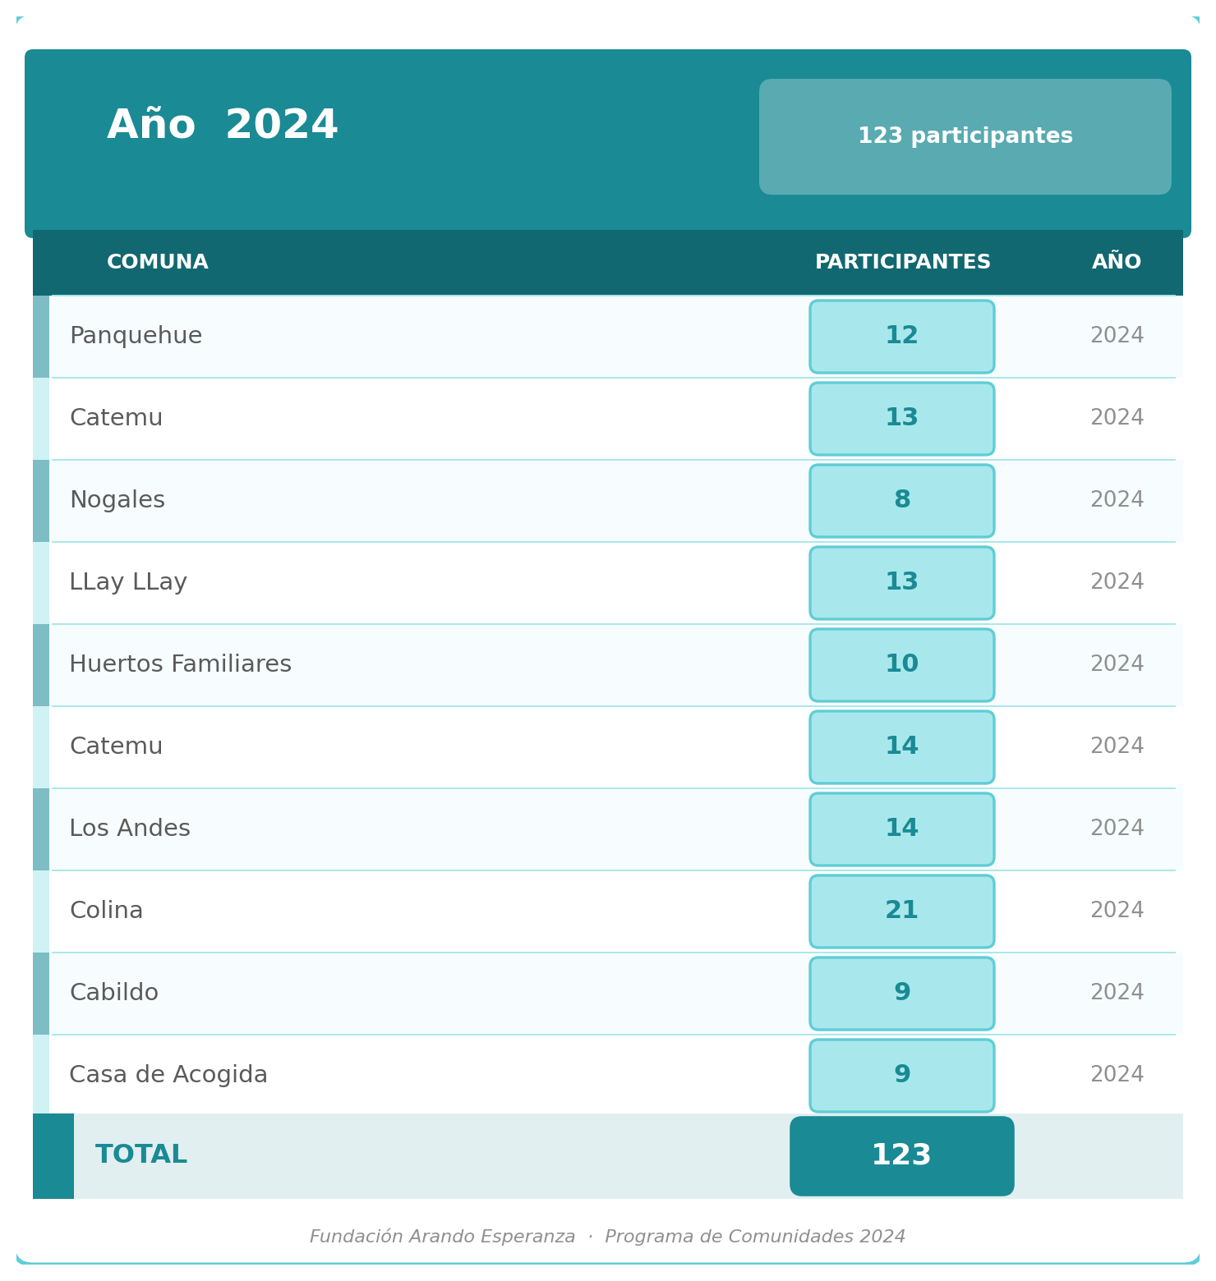Click the Nogales 8 participants badge
The image size is (1216, 1281).
[x=902, y=501]
